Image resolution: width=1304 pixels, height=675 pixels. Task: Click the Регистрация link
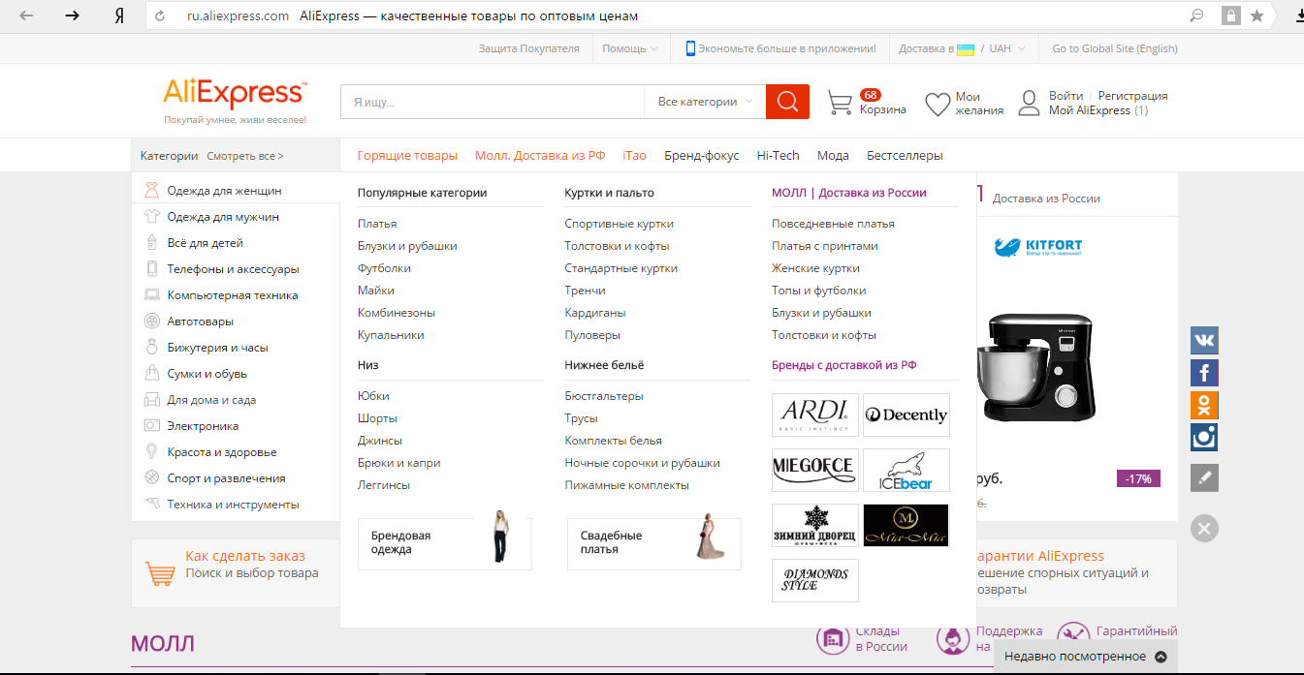point(1133,96)
